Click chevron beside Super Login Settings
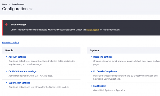The height and width of the screenshot is (96, 160). [6, 83]
